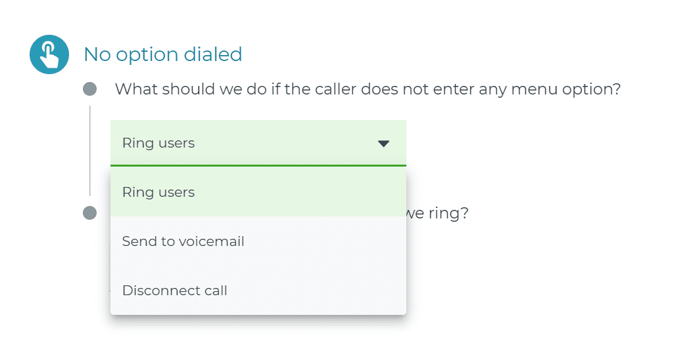The width and height of the screenshot is (697, 347).
Task: Click the teal tap-hand icon
Action: click(x=49, y=54)
